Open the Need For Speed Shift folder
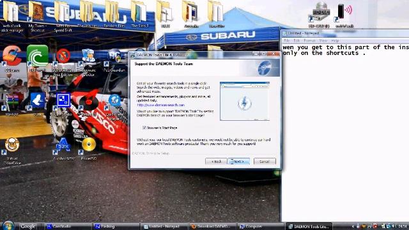 coord(63,15)
